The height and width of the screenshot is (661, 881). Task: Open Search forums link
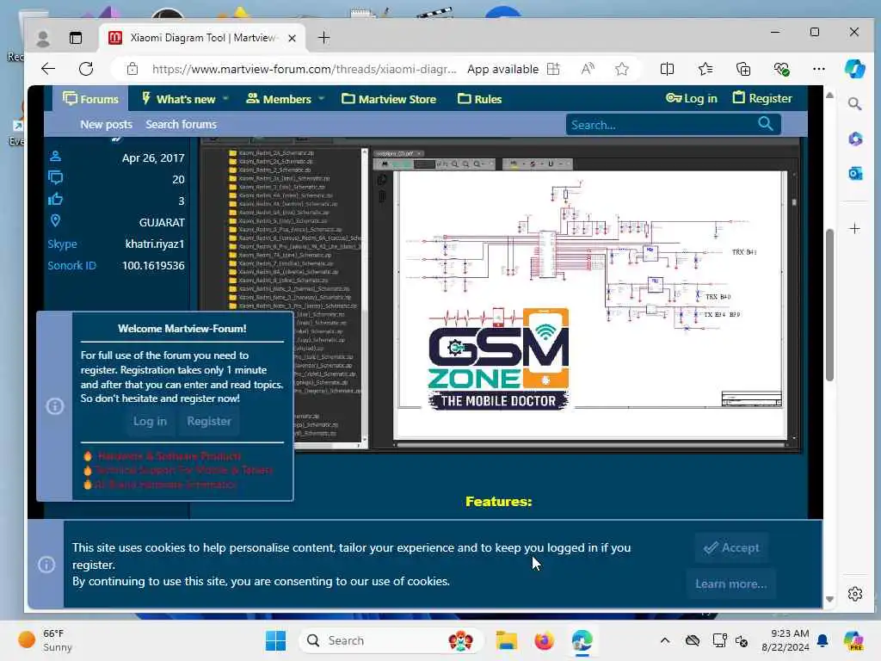(x=181, y=124)
